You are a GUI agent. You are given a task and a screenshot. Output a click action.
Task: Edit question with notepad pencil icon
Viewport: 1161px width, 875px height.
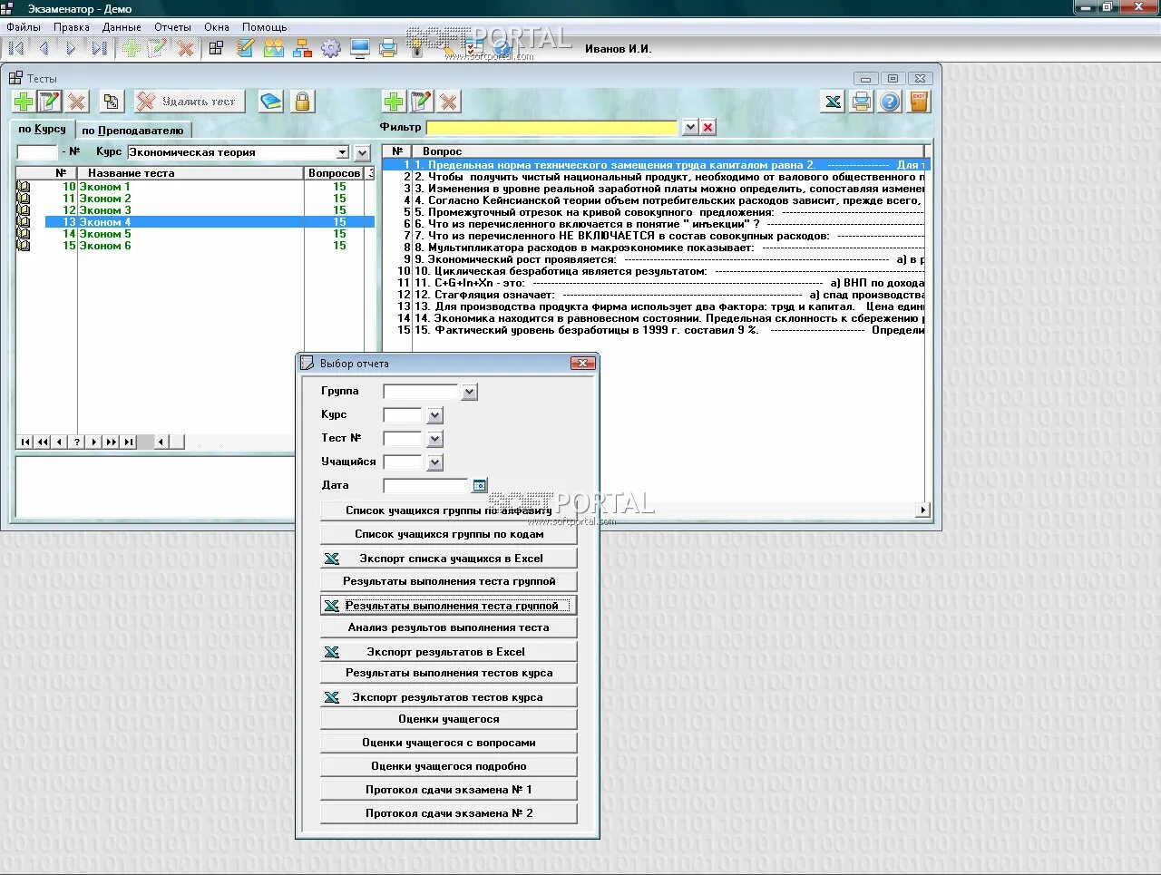tap(421, 102)
